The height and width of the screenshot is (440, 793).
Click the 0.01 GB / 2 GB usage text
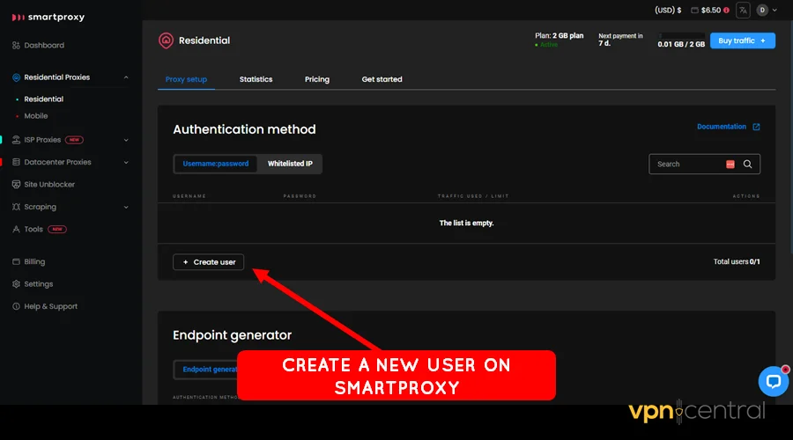pyautogui.click(x=681, y=45)
